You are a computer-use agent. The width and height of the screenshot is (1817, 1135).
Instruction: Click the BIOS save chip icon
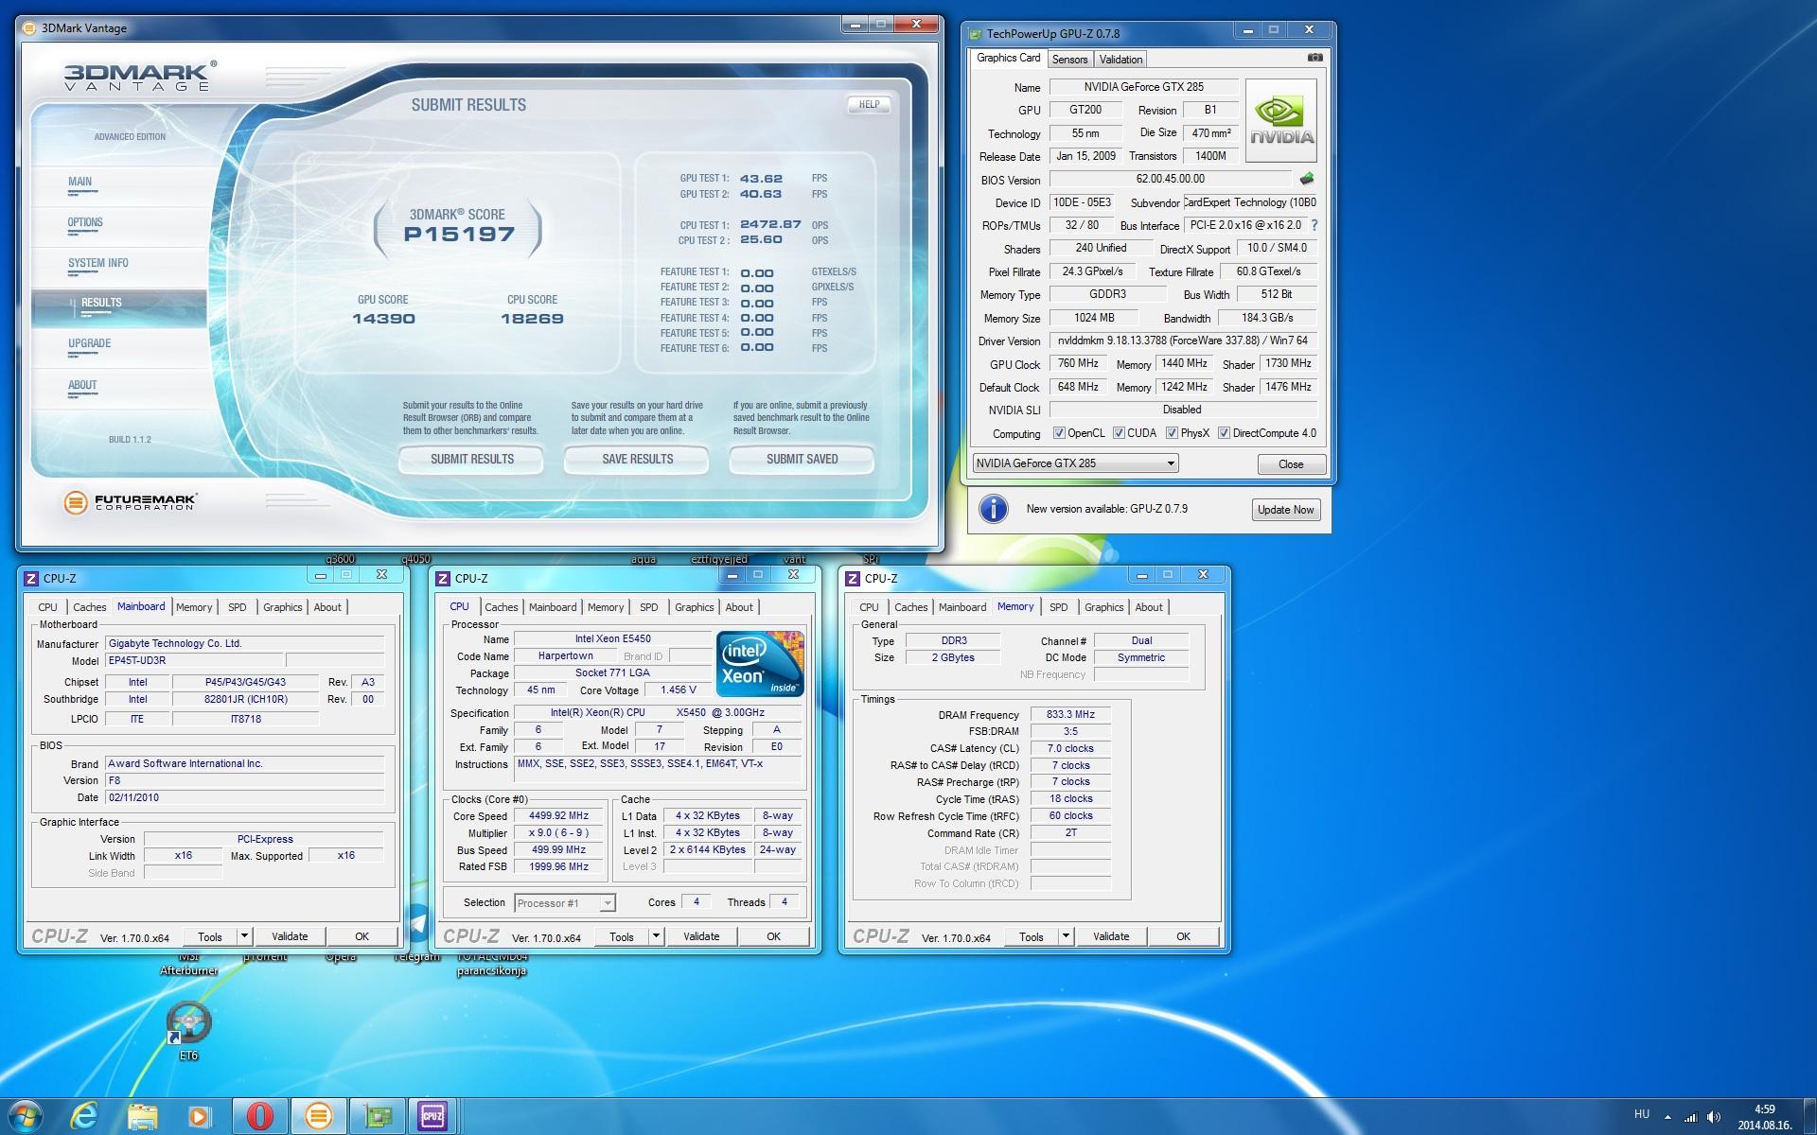(1307, 179)
